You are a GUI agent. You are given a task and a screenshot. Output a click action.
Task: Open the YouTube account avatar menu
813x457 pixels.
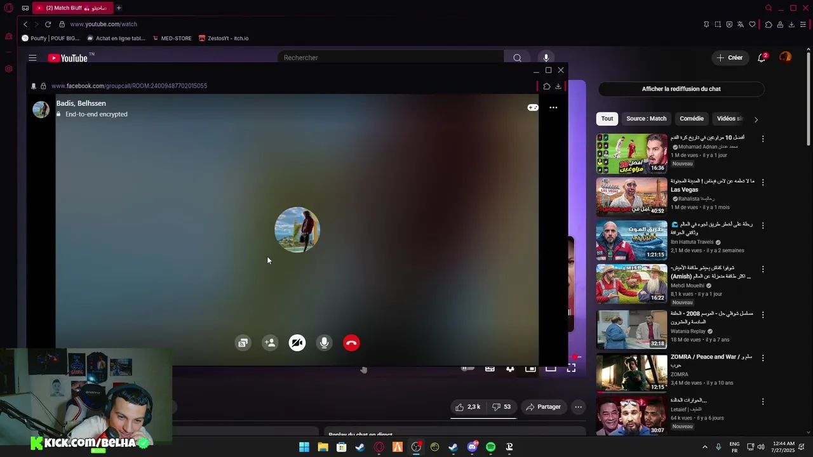(x=786, y=58)
